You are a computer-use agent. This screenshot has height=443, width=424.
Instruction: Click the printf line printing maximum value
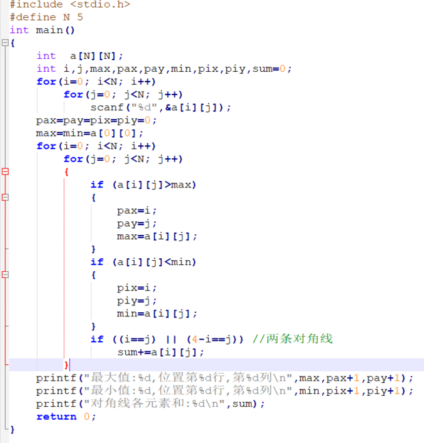[224, 378]
